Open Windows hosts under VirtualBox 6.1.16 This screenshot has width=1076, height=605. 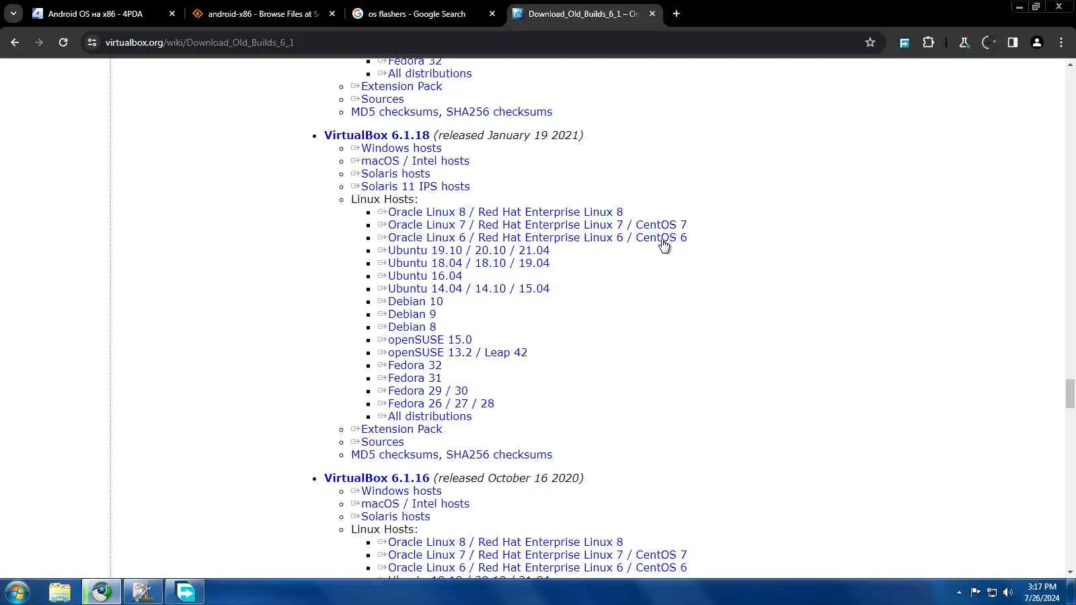(x=401, y=491)
